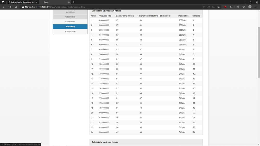Switch to the 'Paketverlust im Upload' tab
The height and width of the screenshot is (146, 260).
tap(23, 2)
